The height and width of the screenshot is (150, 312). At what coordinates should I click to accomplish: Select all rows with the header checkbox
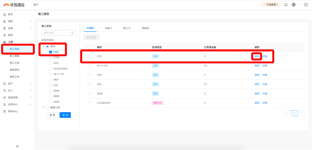click(x=89, y=47)
